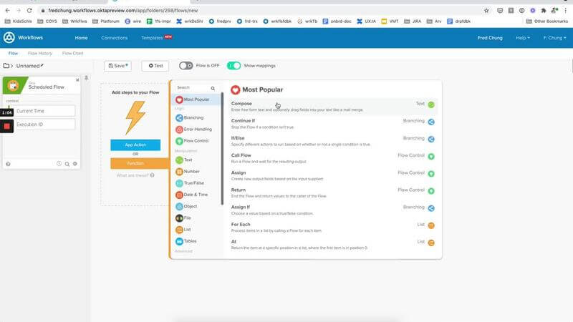The height and width of the screenshot is (322, 573).
Task: Click the gear icon on Scheduled Flow card
Action: 74,164
